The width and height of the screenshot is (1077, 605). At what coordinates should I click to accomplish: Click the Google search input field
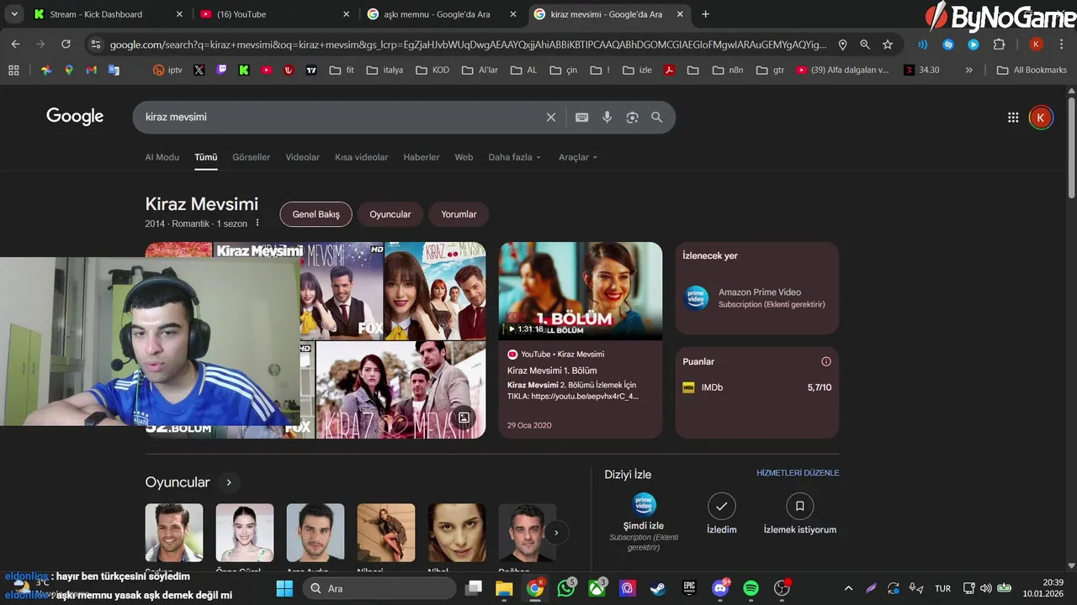(341, 118)
